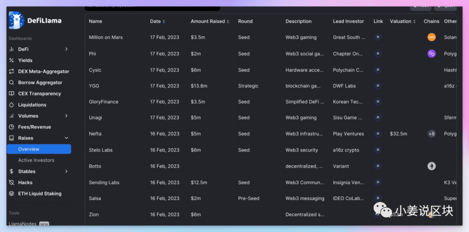469x232 pixels.
Task: Open the Yields dashboard
Action: (x=25, y=60)
